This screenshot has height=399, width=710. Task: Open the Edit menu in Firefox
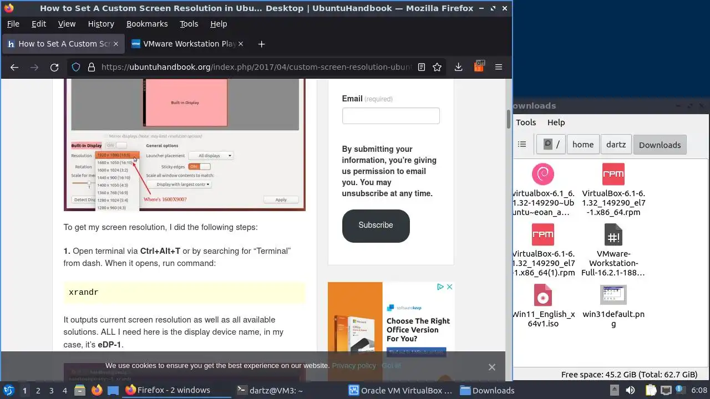[x=39, y=24]
